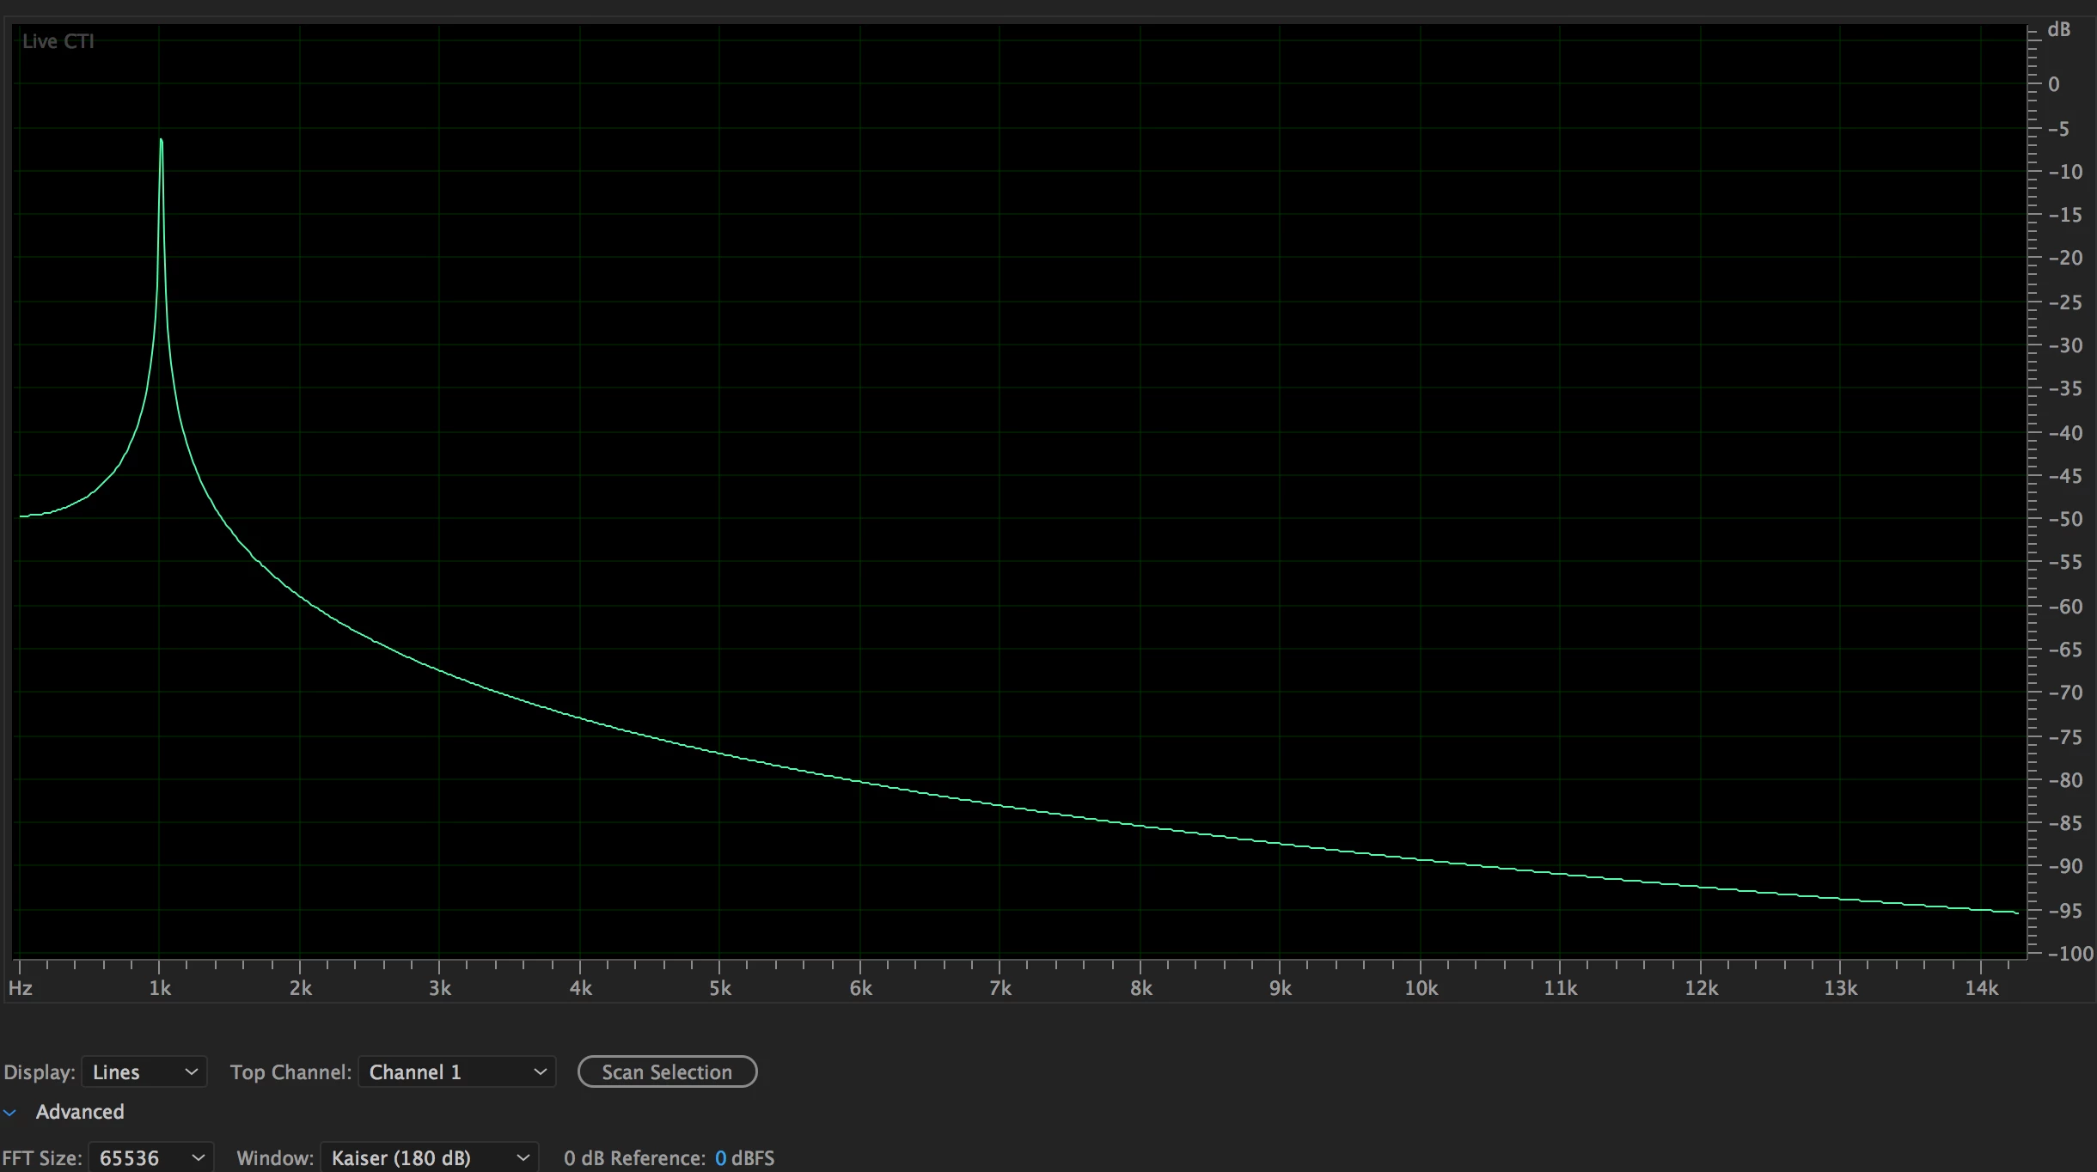Click the -20 label on dB scale
Viewport: 2097px width, 1172px height.
pos(2065,258)
